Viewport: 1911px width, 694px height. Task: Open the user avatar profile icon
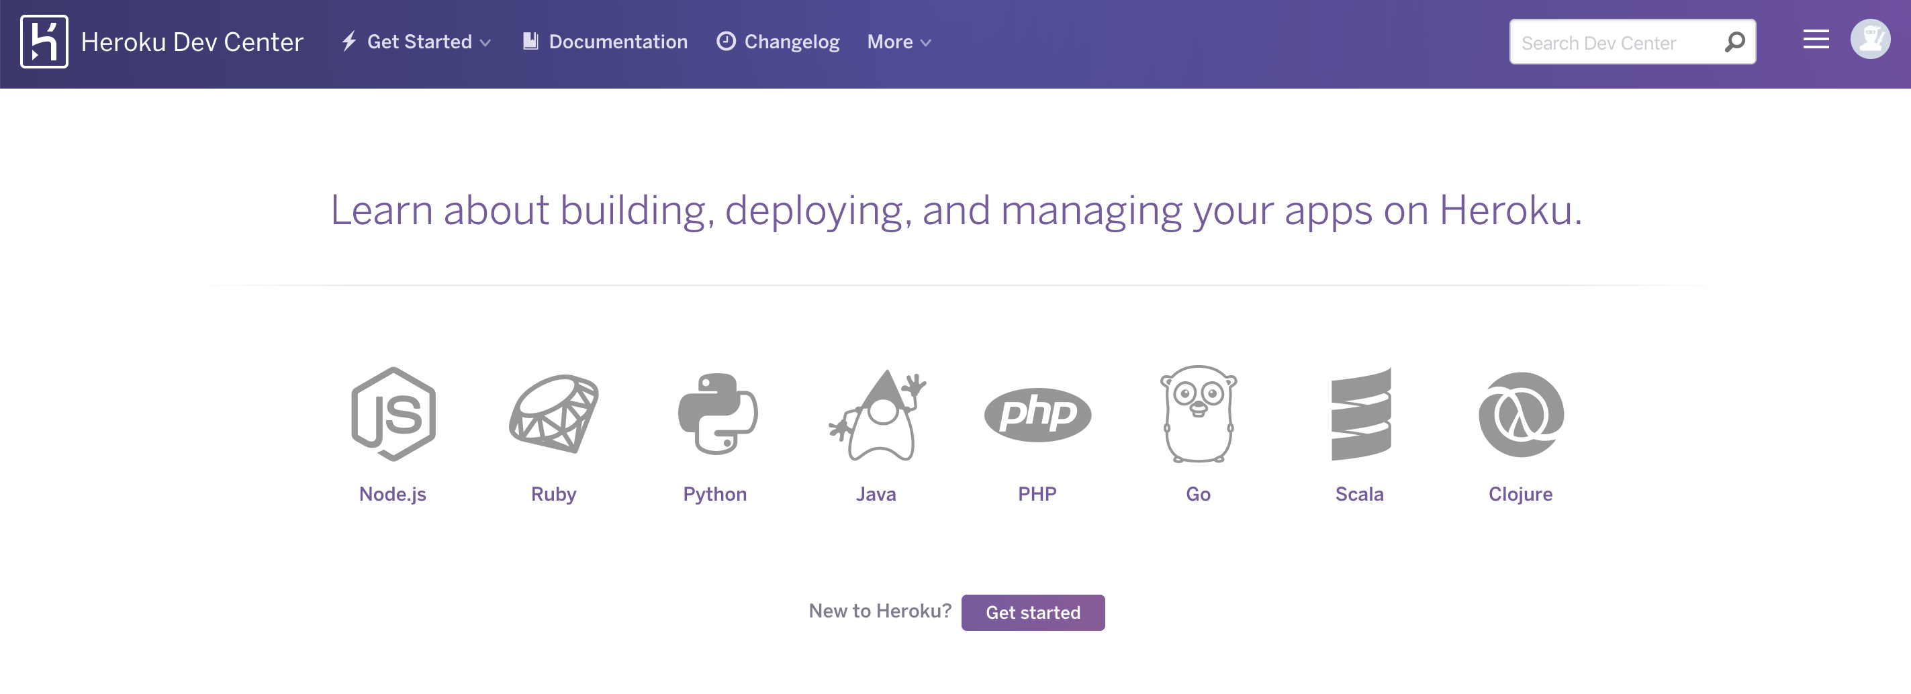coord(1870,40)
